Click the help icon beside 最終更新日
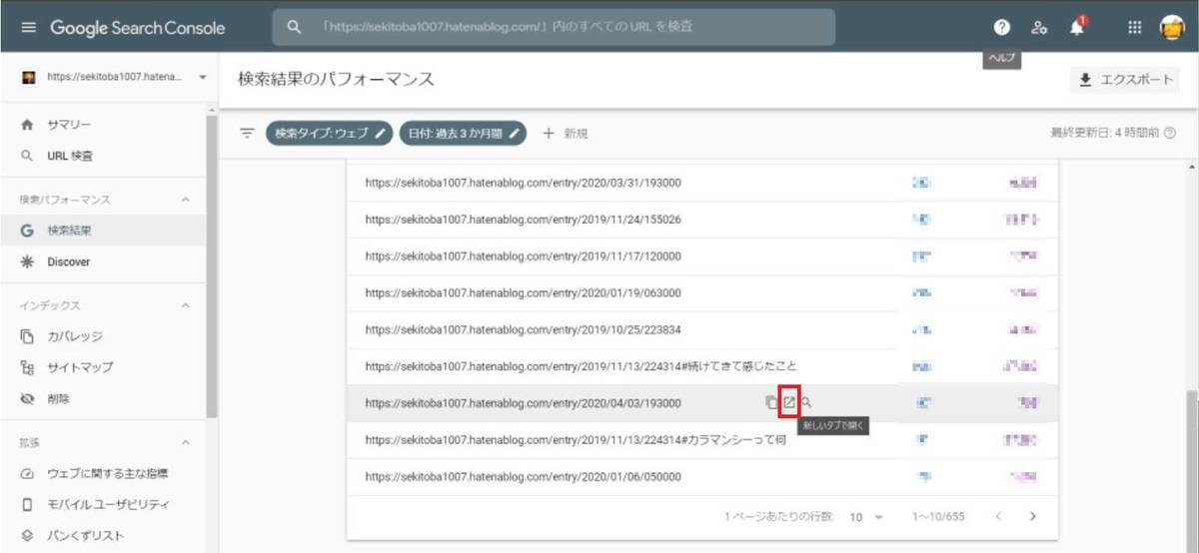The width and height of the screenshot is (1199, 553). (1168, 133)
